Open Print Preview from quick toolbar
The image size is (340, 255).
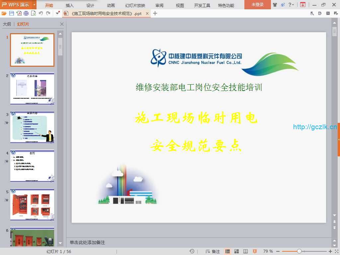(x=33, y=13)
